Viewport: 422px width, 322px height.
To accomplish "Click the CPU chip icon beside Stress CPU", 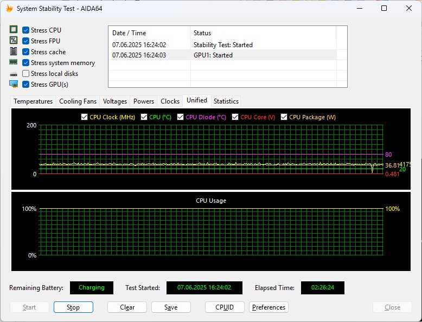I will (x=14, y=30).
